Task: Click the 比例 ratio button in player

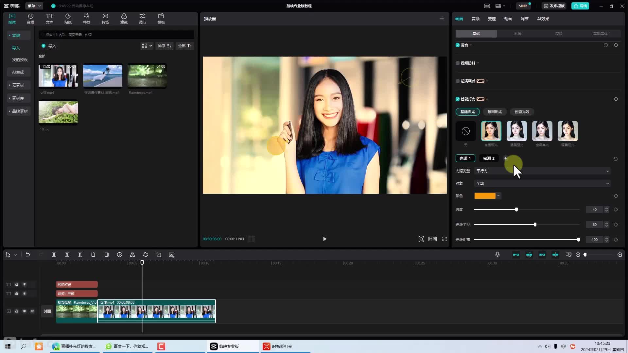Action: coord(432,239)
